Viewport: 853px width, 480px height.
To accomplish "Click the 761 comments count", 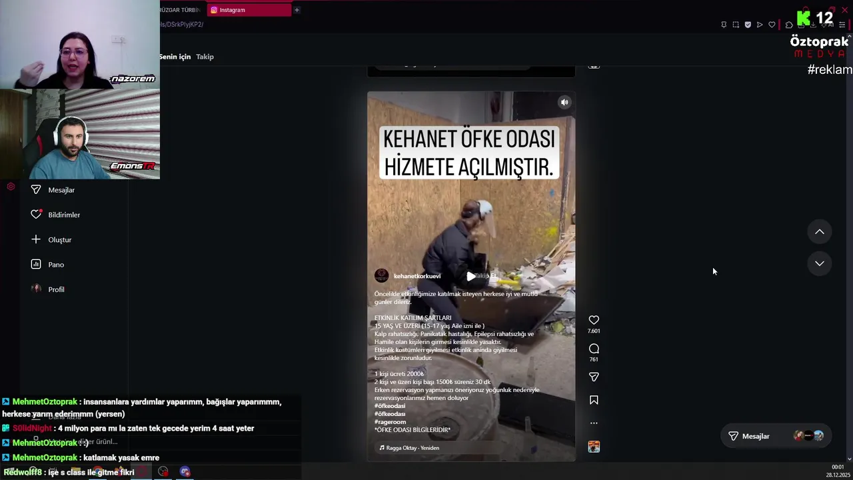I will coord(594,360).
